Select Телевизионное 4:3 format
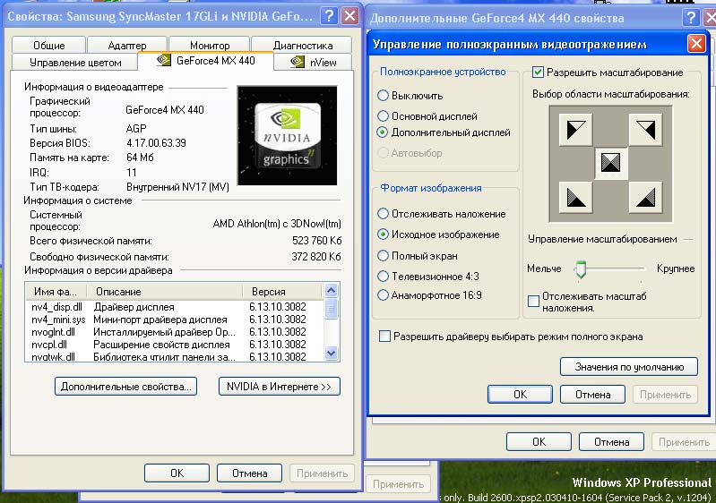Screen dimensions: 716x503 tap(428, 277)
